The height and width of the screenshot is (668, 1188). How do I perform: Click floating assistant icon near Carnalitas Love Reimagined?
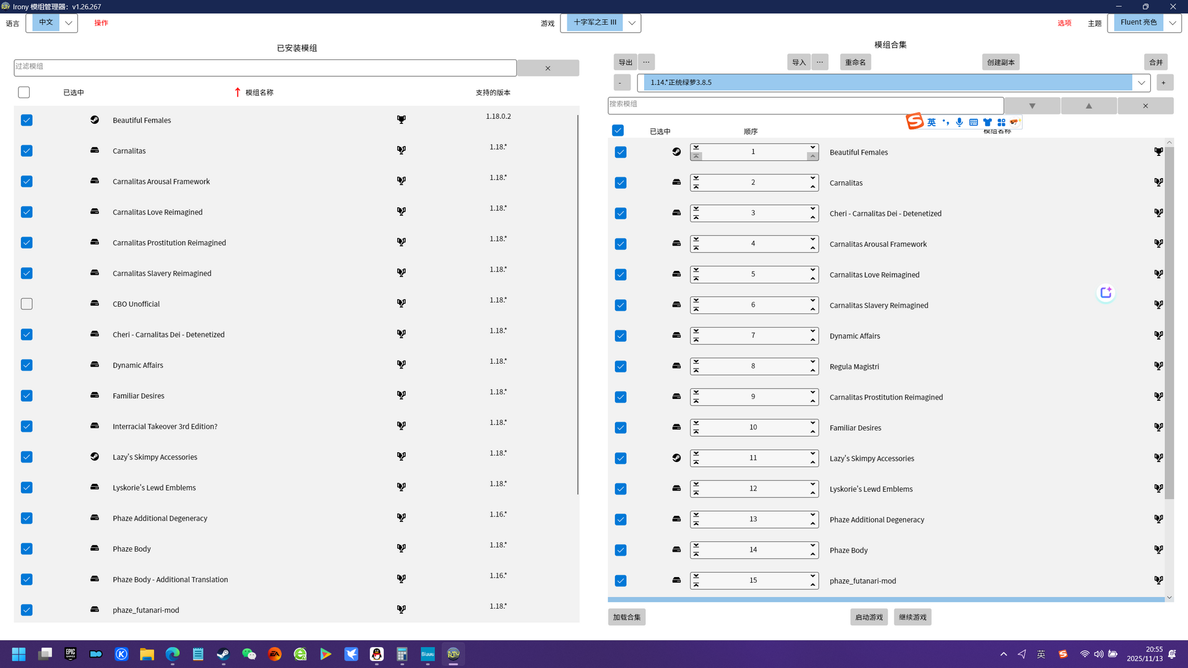(1106, 292)
